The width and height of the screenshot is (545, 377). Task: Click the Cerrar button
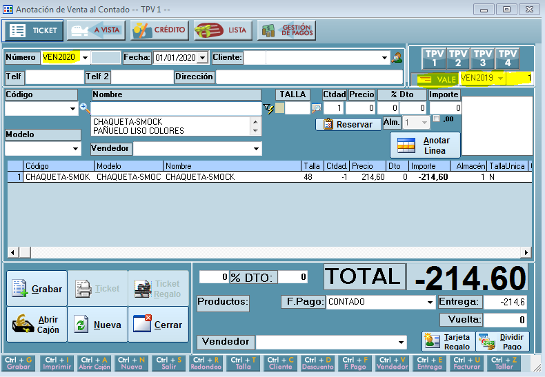159,325
